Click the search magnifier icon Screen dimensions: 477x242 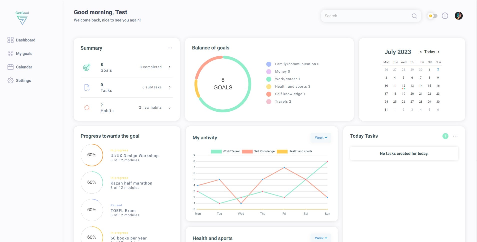[414, 16]
